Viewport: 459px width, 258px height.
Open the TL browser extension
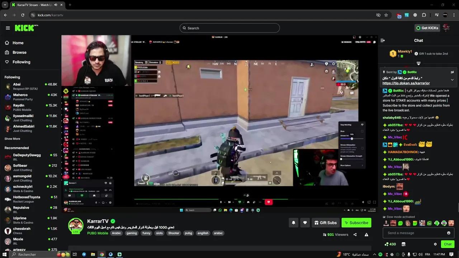407,15
